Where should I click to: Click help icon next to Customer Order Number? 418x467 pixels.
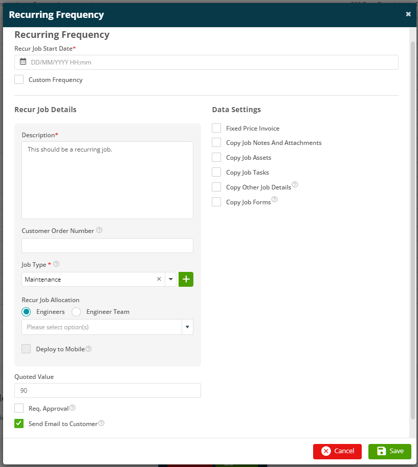tap(99, 230)
